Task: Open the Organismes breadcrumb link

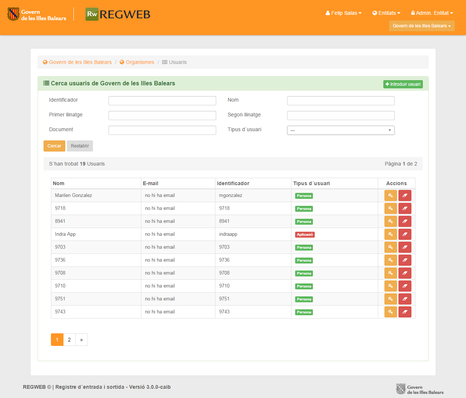Action: [x=139, y=62]
